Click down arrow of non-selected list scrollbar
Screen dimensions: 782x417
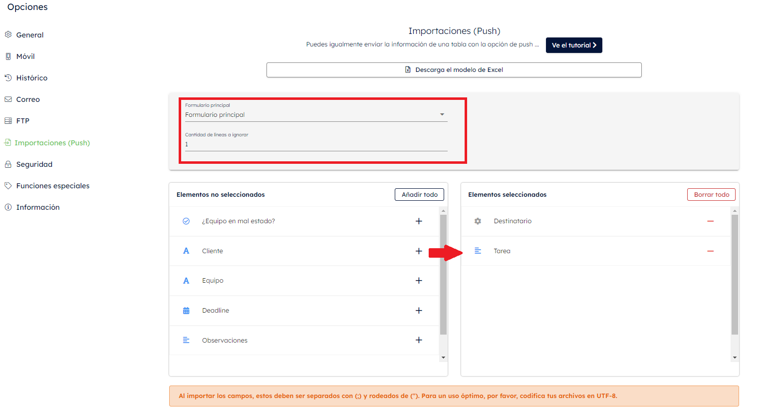[443, 358]
